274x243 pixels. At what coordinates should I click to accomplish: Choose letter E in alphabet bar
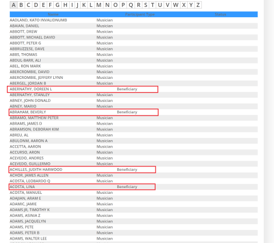tap(43, 5)
